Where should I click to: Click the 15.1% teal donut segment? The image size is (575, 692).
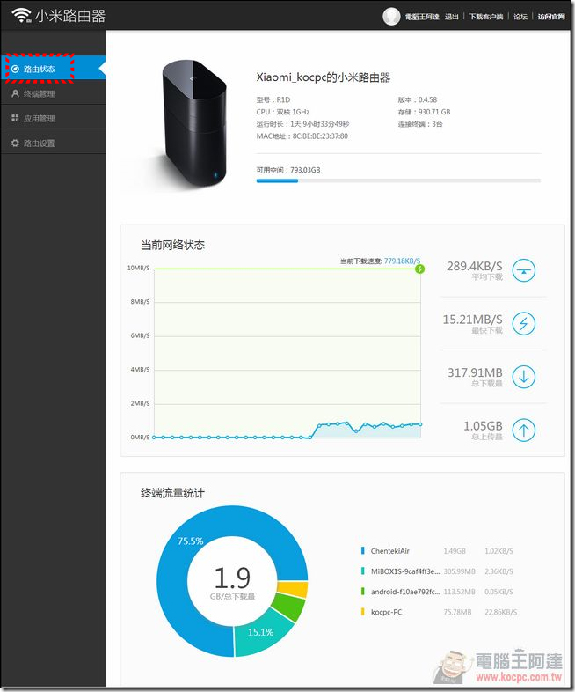click(x=260, y=632)
